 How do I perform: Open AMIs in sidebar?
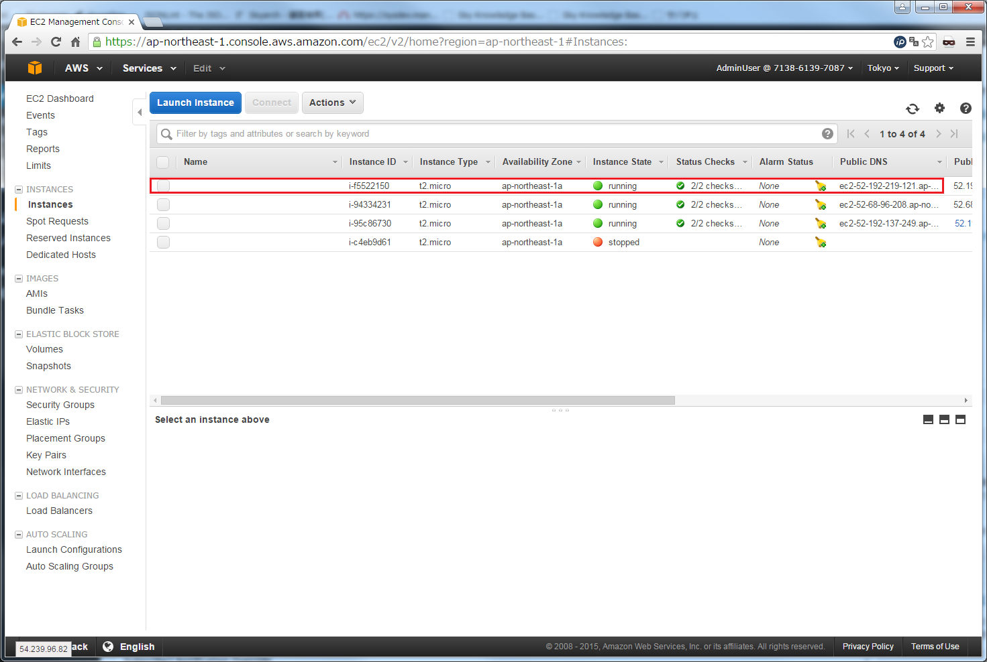[37, 293]
